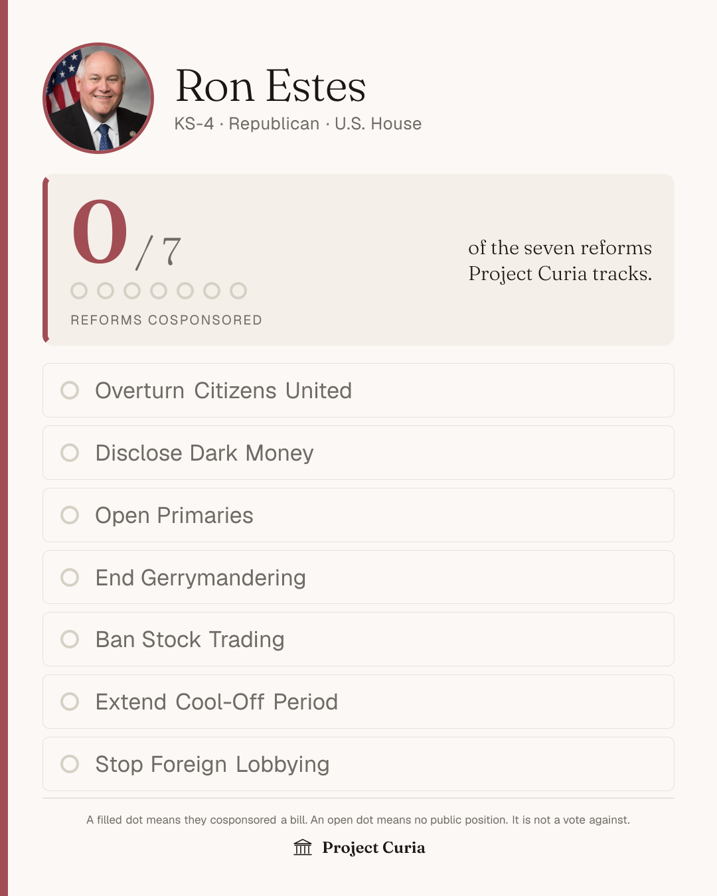Image resolution: width=717 pixels, height=896 pixels.
Task: Click Ron Estes' portrait photo
Action: point(98,98)
